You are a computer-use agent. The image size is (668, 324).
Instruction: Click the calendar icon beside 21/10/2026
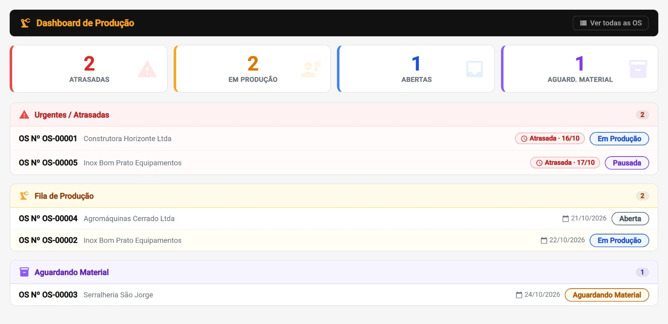[566, 219]
